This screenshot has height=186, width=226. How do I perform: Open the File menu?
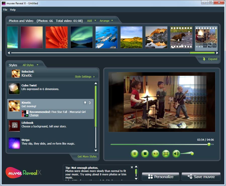point(5,10)
